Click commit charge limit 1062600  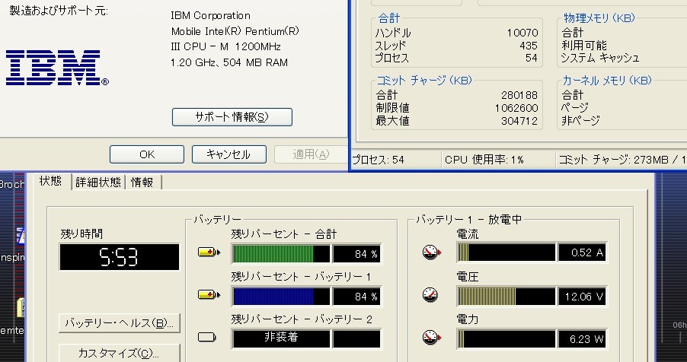click(516, 108)
